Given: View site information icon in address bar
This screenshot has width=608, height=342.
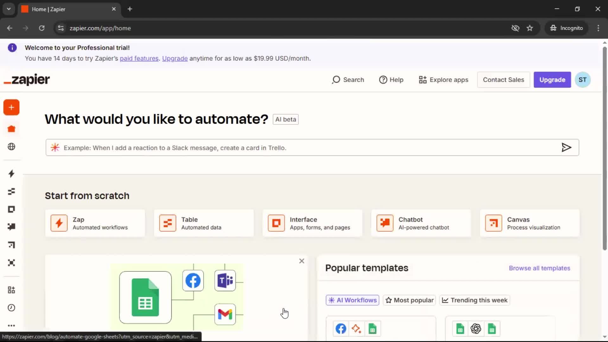Looking at the screenshot, I should [61, 28].
